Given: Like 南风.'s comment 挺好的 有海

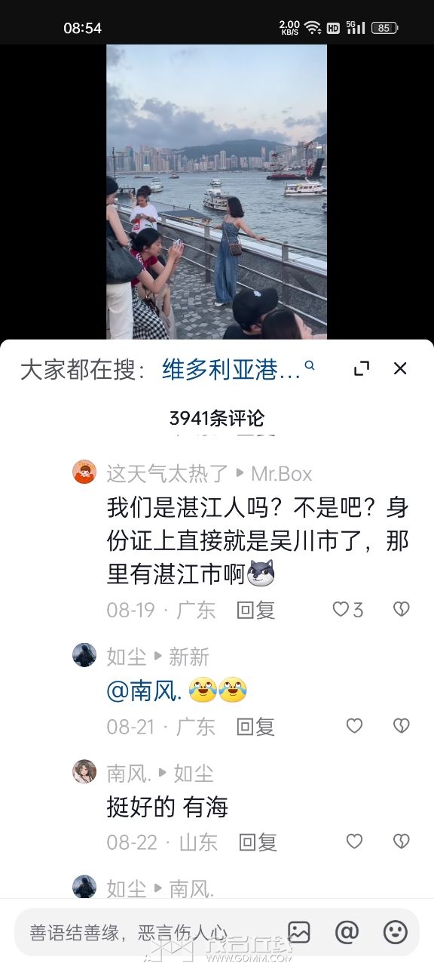Looking at the screenshot, I should tap(354, 841).
